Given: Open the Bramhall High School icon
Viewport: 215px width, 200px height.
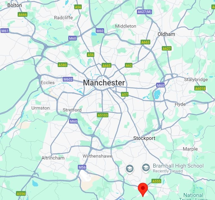Looking at the screenshot, I should (x=146, y=168).
